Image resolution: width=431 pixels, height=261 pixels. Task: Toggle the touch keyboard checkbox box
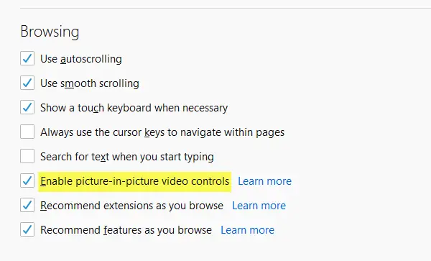coord(27,107)
